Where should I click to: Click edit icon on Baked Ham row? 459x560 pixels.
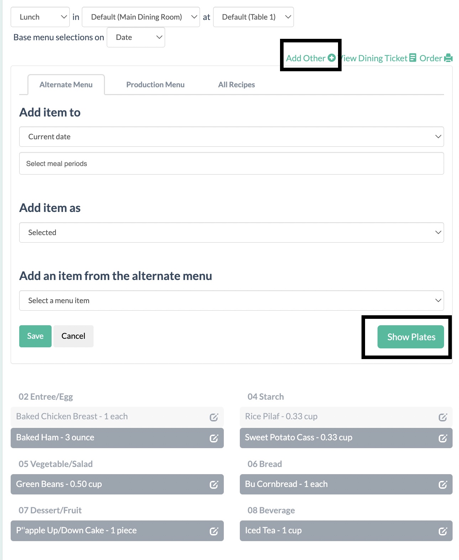coord(213,438)
